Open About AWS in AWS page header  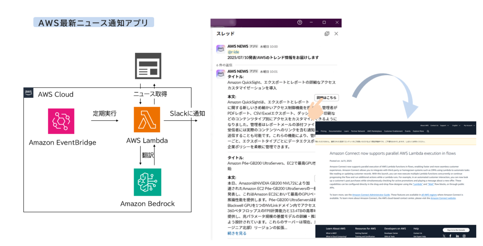pos(424,126)
